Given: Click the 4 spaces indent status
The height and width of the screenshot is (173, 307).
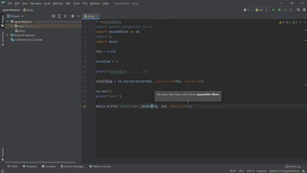Looking at the screenshot, I should (261, 171).
